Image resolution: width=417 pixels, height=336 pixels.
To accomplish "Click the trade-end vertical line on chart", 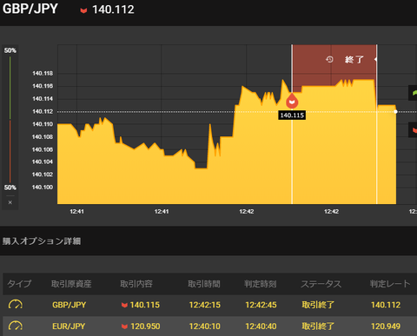I will (x=376, y=124).
